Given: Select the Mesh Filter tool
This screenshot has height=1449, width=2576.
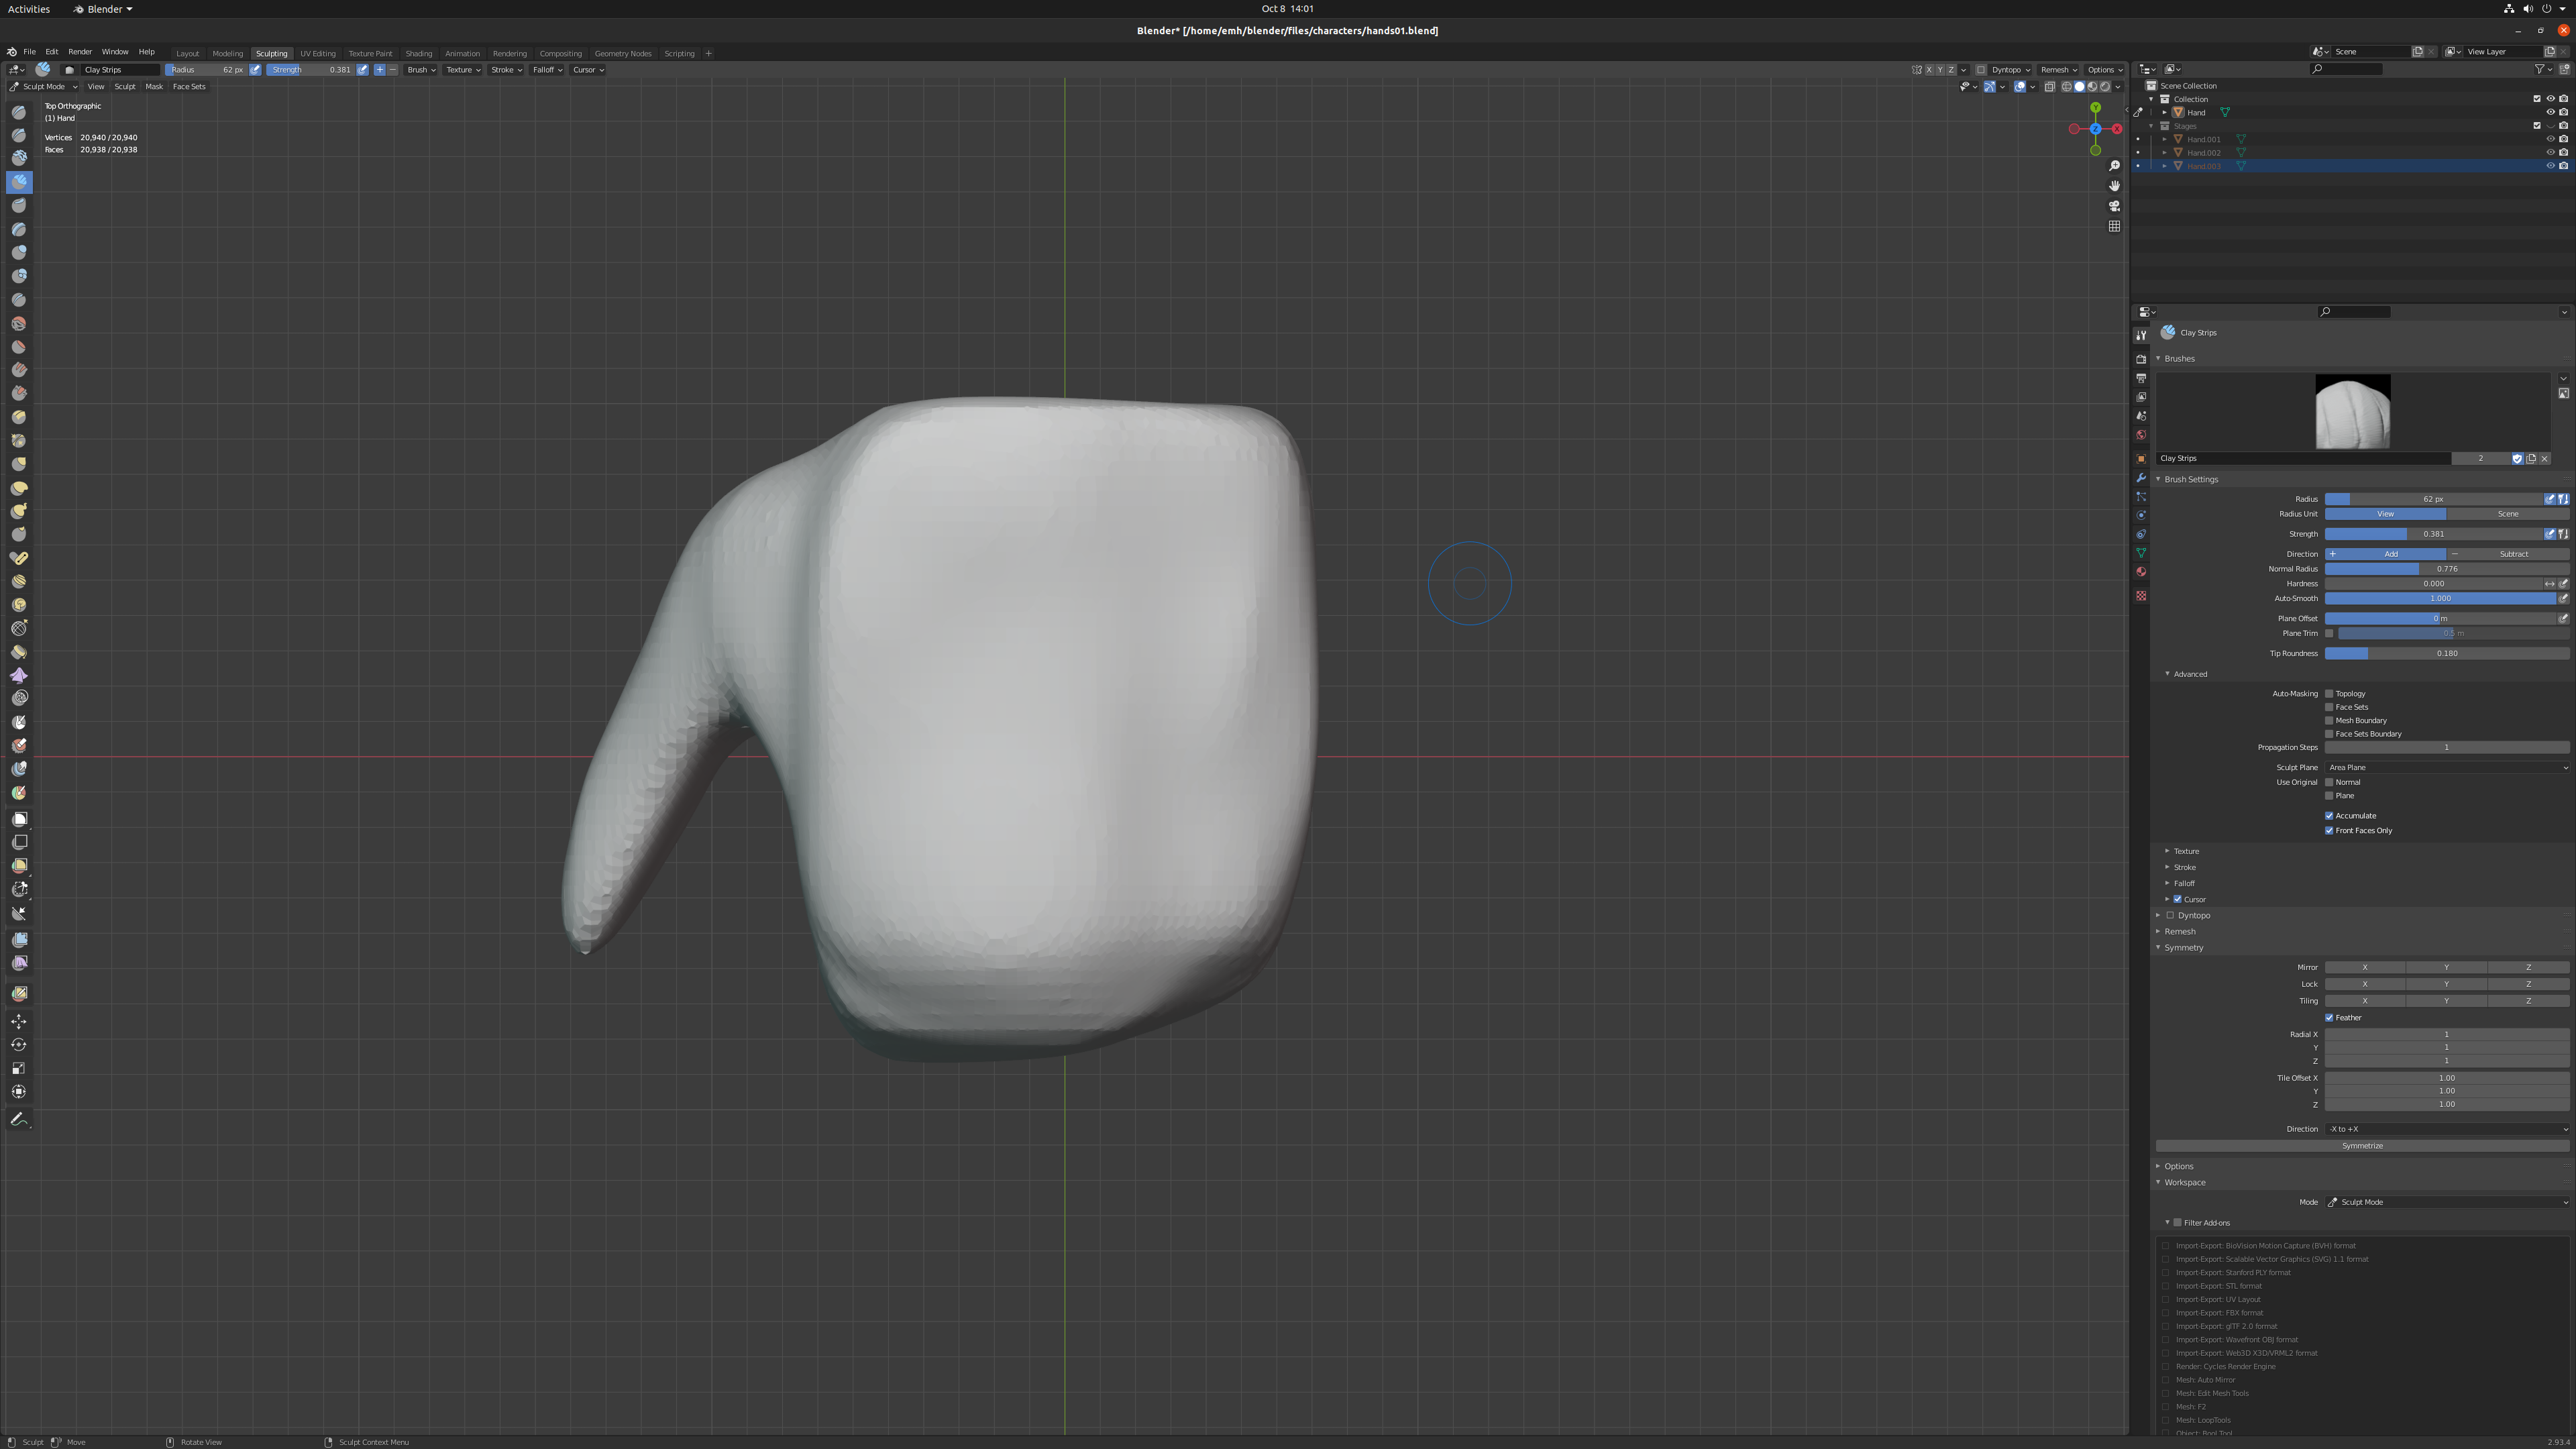Looking at the screenshot, I should tap(19, 939).
